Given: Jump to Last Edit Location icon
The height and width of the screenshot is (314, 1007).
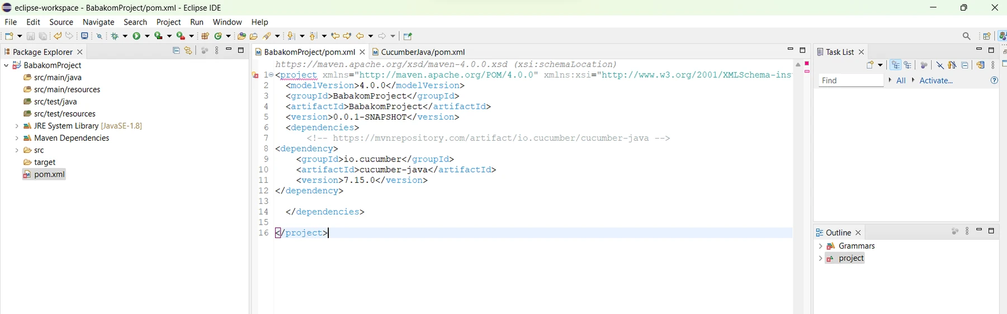Looking at the screenshot, I should (x=335, y=36).
